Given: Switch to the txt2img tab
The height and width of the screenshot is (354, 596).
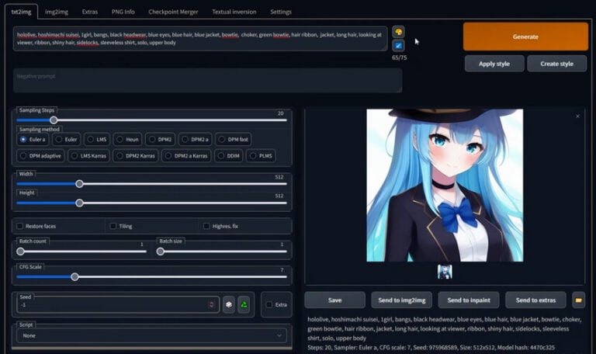Looking at the screenshot, I should point(21,12).
